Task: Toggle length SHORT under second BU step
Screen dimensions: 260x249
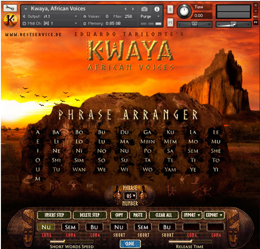Action: coord(168,235)
